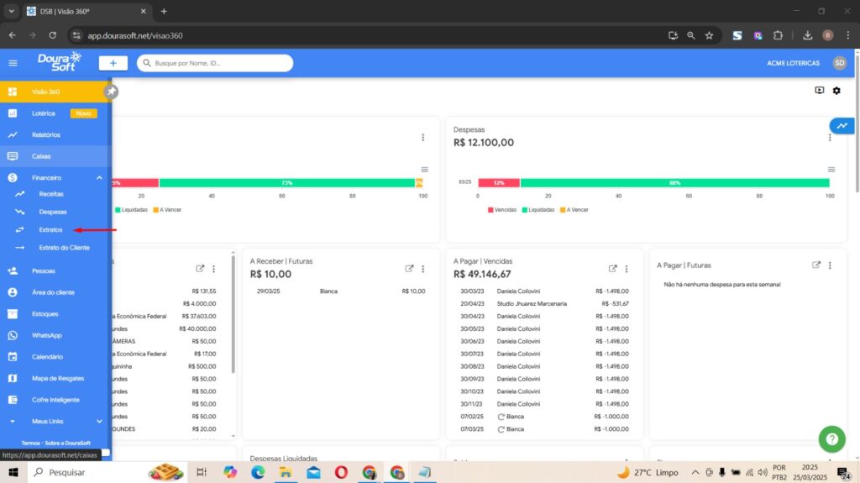Open external link icon in A Pagar Vencidas
860x483 pixels.
(613, 269)
